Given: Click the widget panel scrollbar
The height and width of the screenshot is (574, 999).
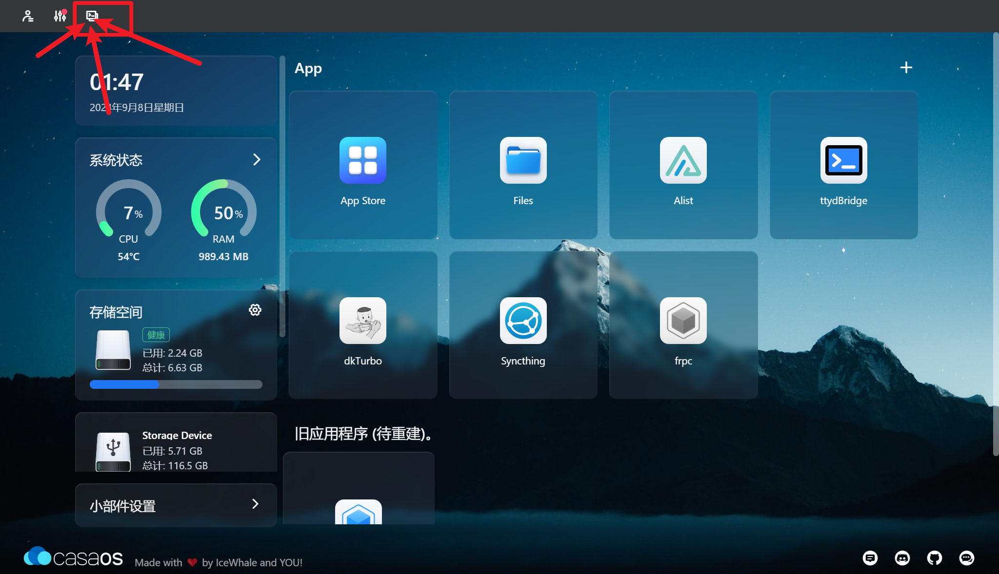Looking at the screenshot, I should pos(282,197).
